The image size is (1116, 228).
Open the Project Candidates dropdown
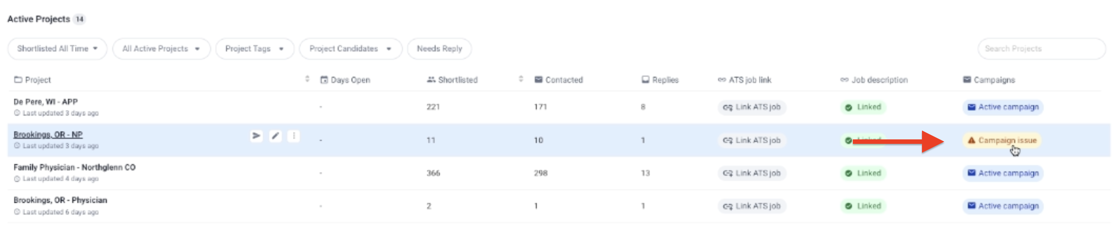click(x=350, y=49)
